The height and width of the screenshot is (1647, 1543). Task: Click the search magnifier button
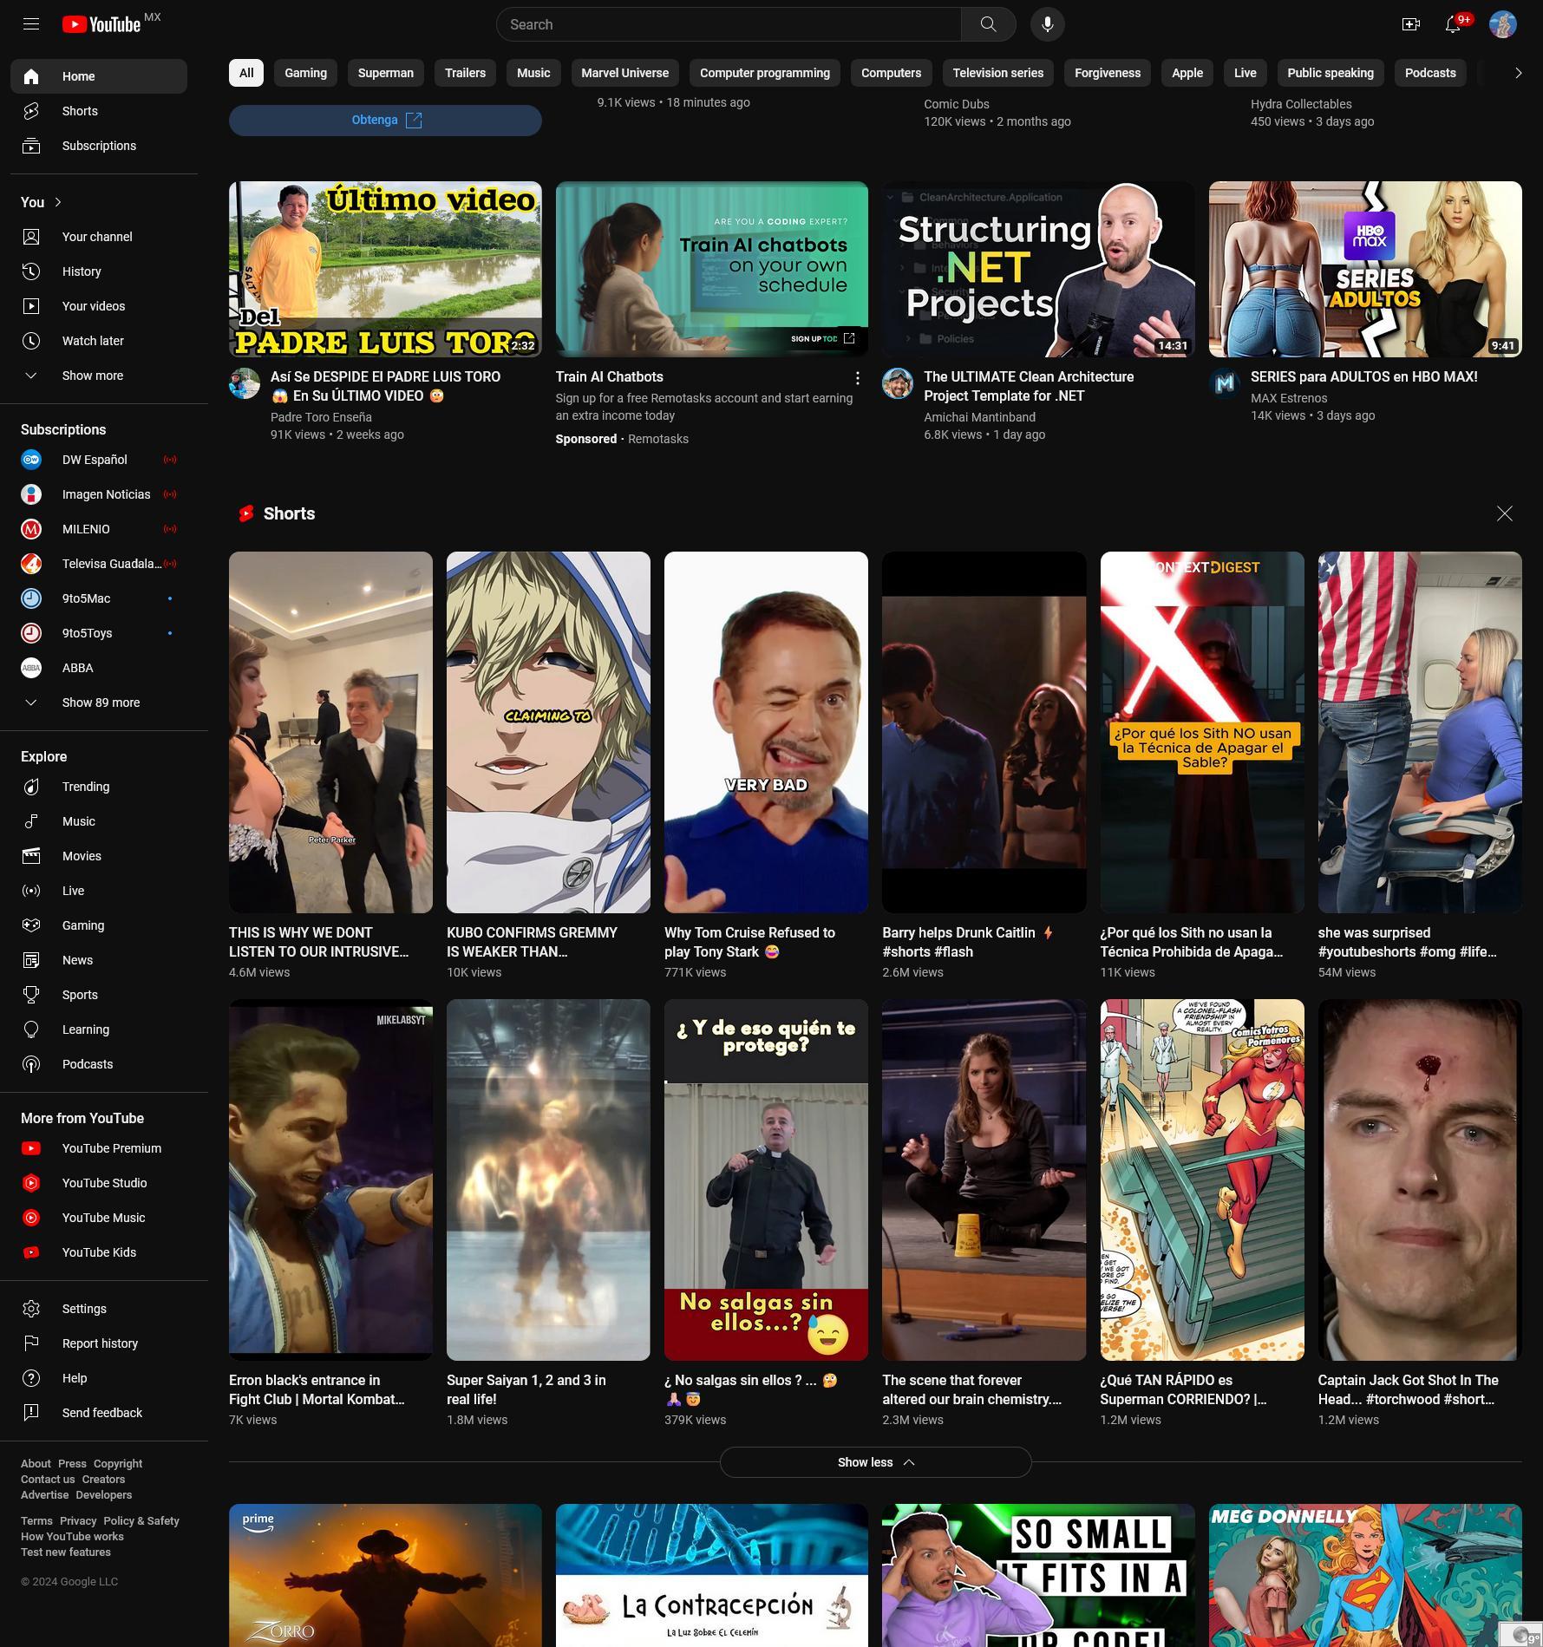(988, 24)
